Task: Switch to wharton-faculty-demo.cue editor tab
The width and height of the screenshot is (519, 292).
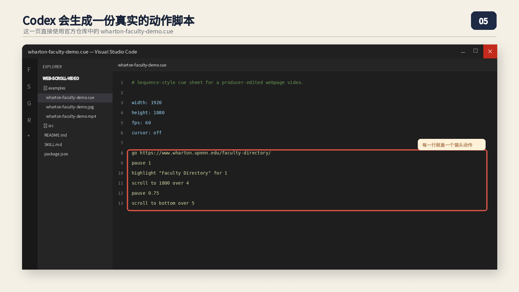Action: [142, 65]
